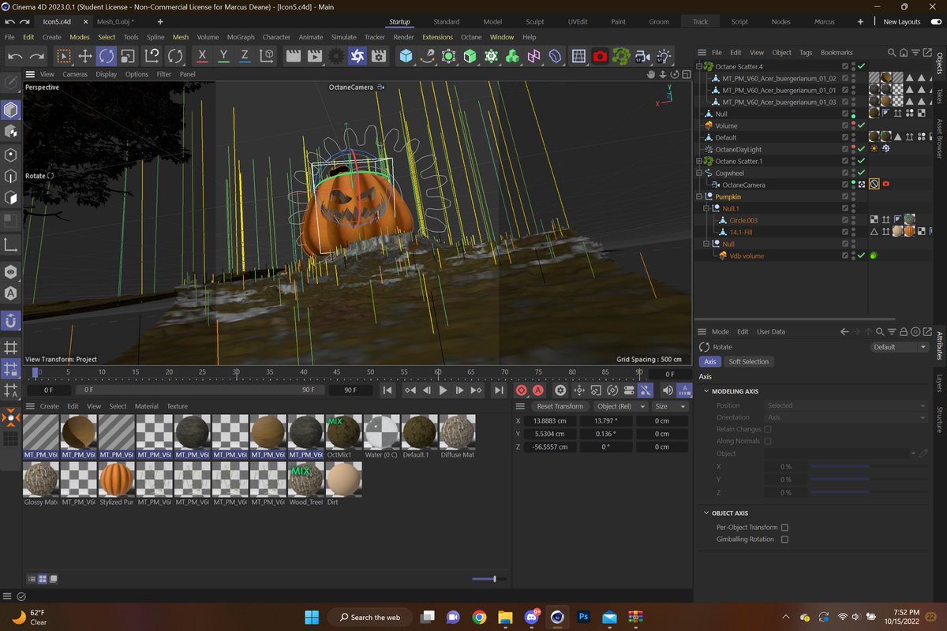The width and height of the screenshot is (947, 631).
Task: Enable the Gimballing Rotation checkbox
Action: [x=784, y=540]
